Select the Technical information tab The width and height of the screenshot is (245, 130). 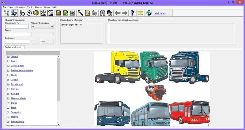click(14, 47)
